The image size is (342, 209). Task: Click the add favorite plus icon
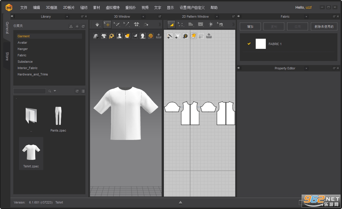[77, 26]
